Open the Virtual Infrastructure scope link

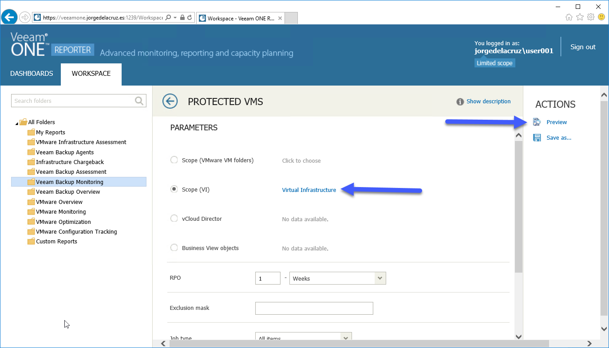click(309, 190)
